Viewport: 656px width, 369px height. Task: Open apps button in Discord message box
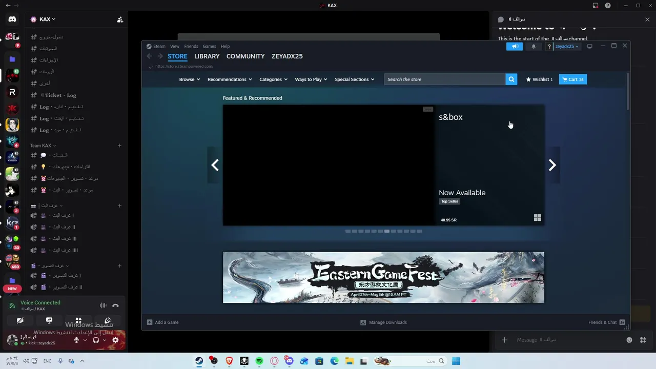(x=643, y=340)
